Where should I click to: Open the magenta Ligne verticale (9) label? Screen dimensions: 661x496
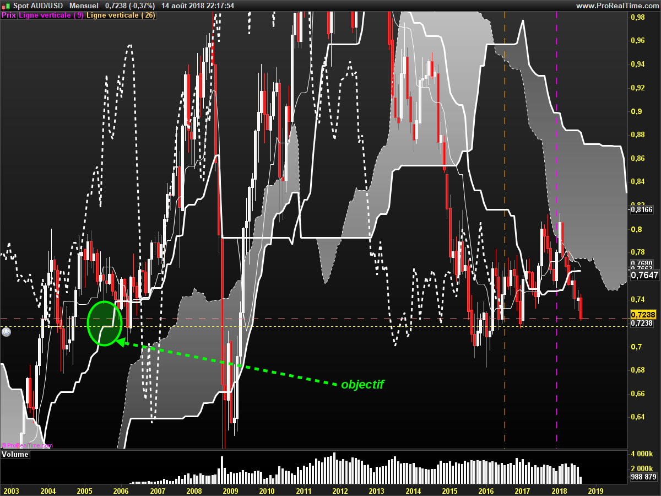click(51, 15)
